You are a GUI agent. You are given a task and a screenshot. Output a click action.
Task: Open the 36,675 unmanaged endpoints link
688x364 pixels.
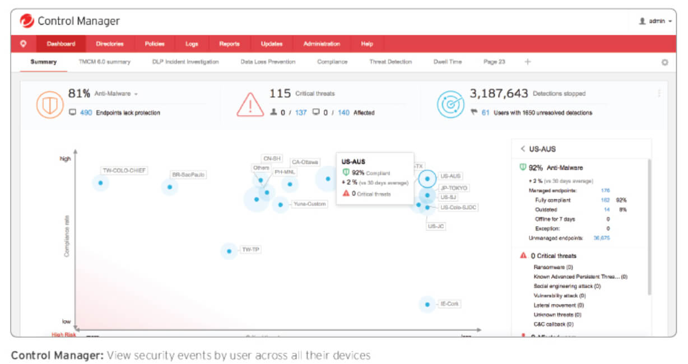pyautogui.click(x=602, y=238)
